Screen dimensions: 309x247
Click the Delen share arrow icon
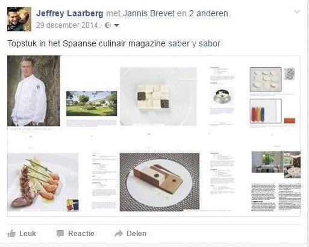pyautogui.click(x=119, y=234)
